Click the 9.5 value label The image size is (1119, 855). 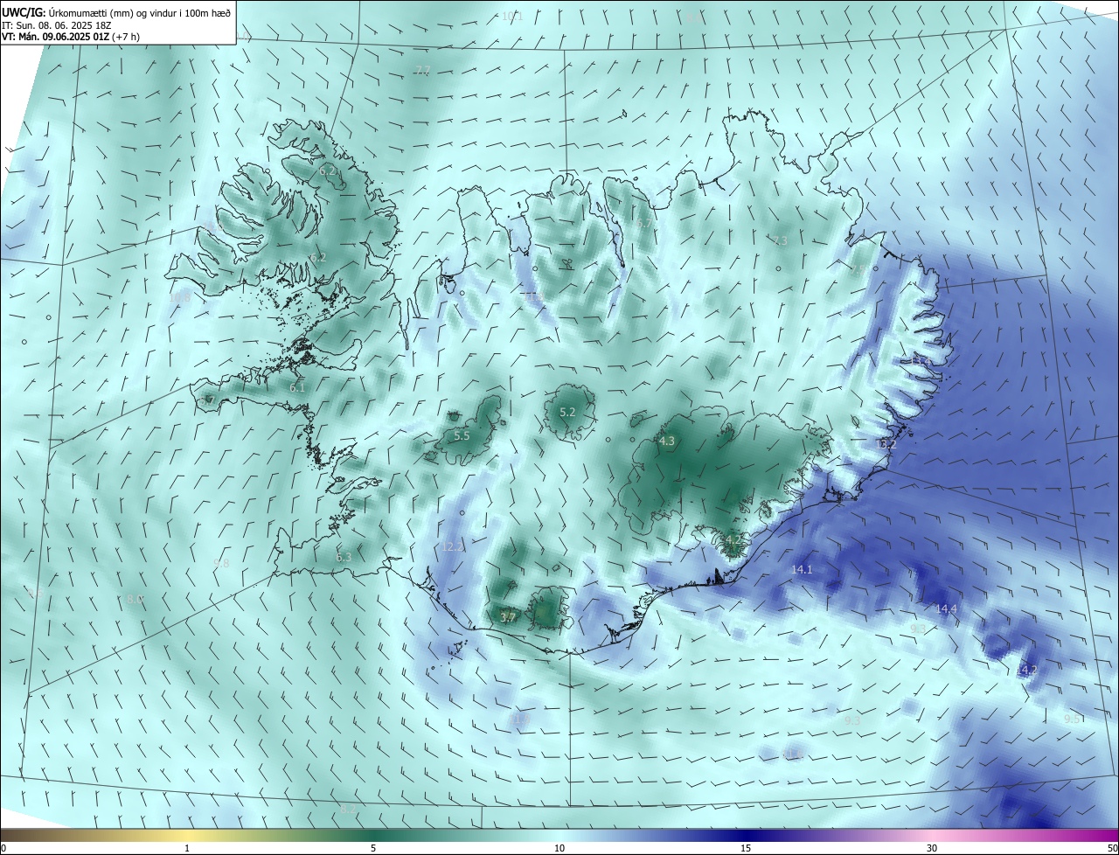(1072, 719)
